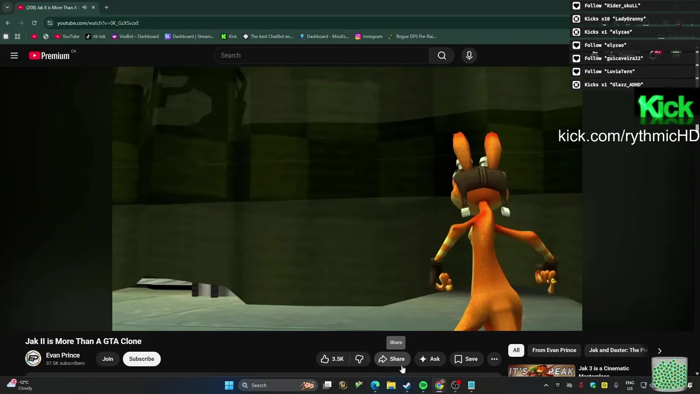Open tab search dropdown arrow
Screen dimensions: 700x394
coord(7,8)
